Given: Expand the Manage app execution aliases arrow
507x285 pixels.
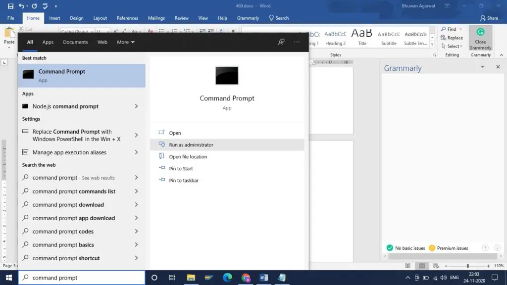Looking at the screenshot, I should [x=137, y=152].
